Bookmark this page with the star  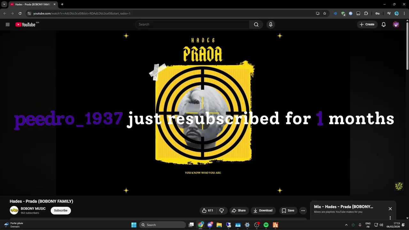[325, 13]
